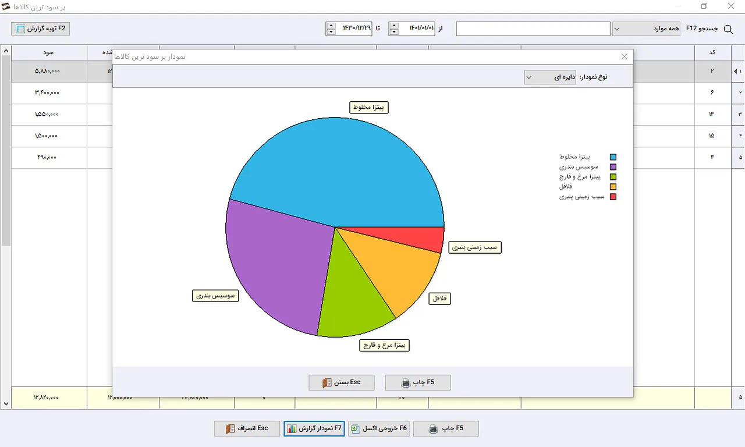Screen dimensions: 745x447
Task: Click the door icon on dialog close button
Action: click(x=327, y=383)
